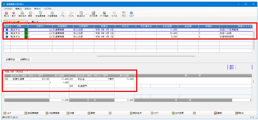This screenshot has width=258, height=120.
Task: Uncheck the 転送 checkbox for 仕訳ID 1
Action: point(7,29)
